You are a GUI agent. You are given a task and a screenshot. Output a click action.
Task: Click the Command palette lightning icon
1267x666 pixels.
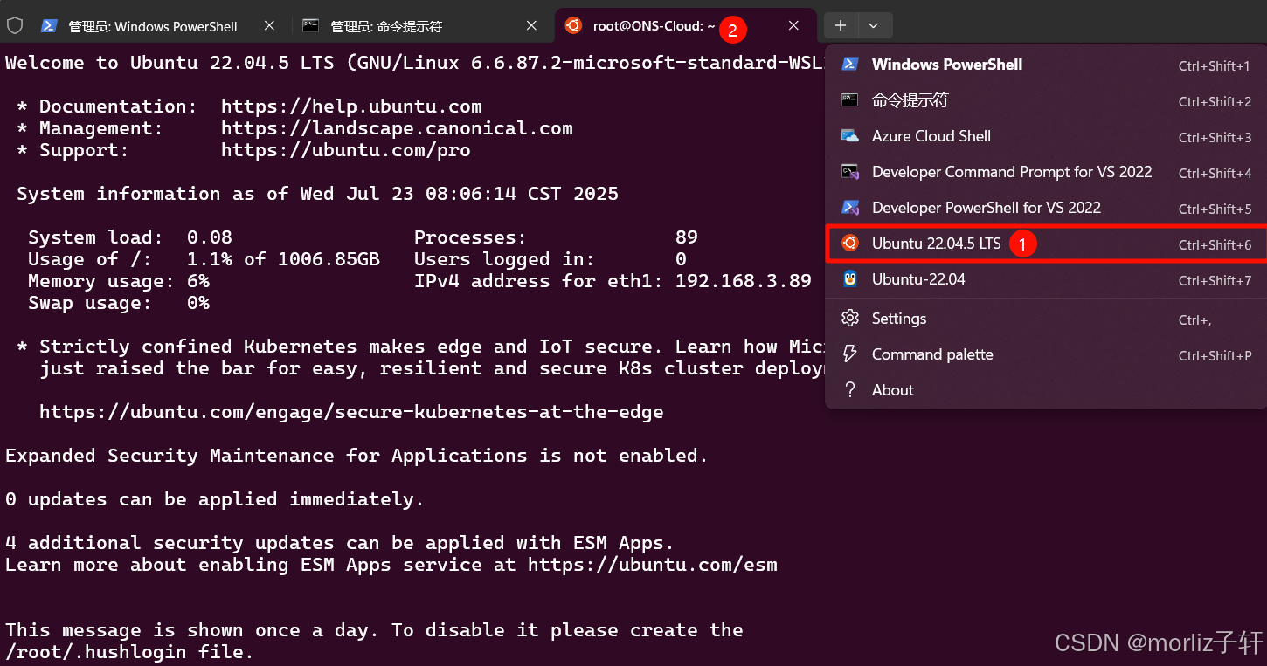(x=849, y=354)
